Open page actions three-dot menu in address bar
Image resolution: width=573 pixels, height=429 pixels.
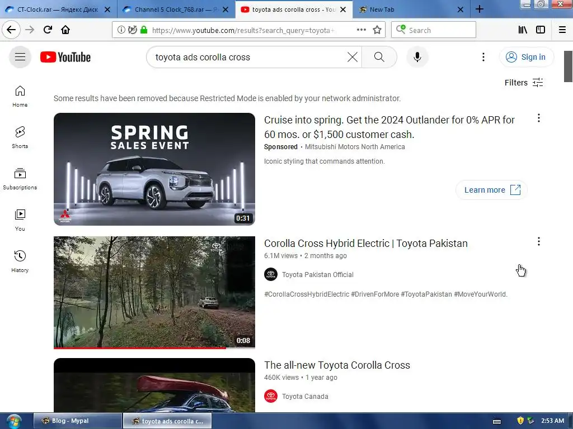361,30
